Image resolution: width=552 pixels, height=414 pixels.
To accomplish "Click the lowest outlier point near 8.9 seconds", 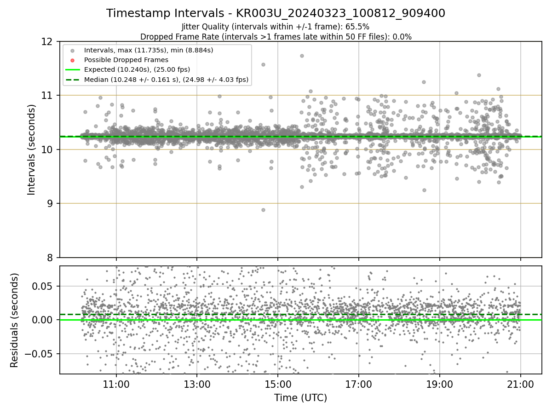I will (x=263, y=210).
